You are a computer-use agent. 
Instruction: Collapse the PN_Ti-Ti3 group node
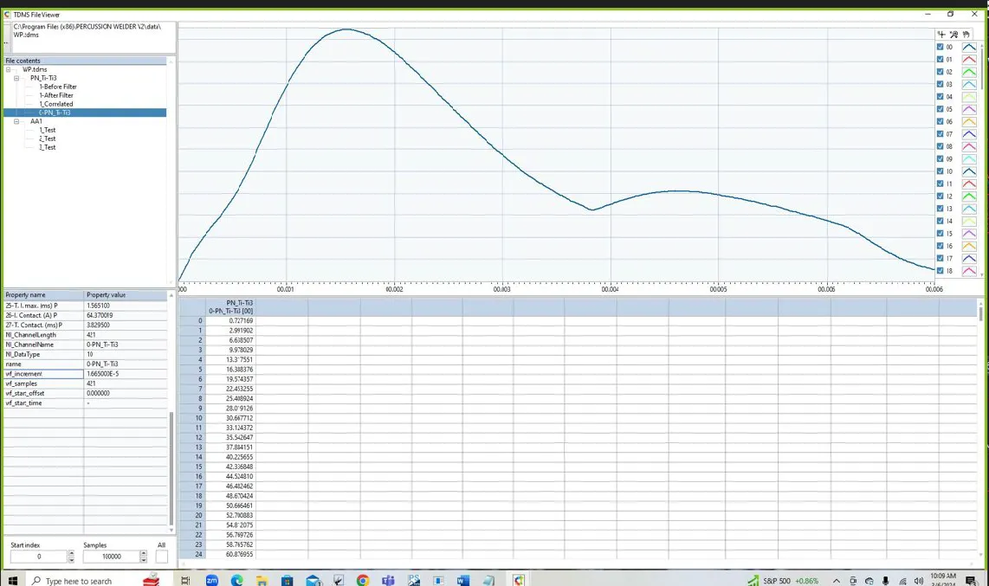coord(16,78)
